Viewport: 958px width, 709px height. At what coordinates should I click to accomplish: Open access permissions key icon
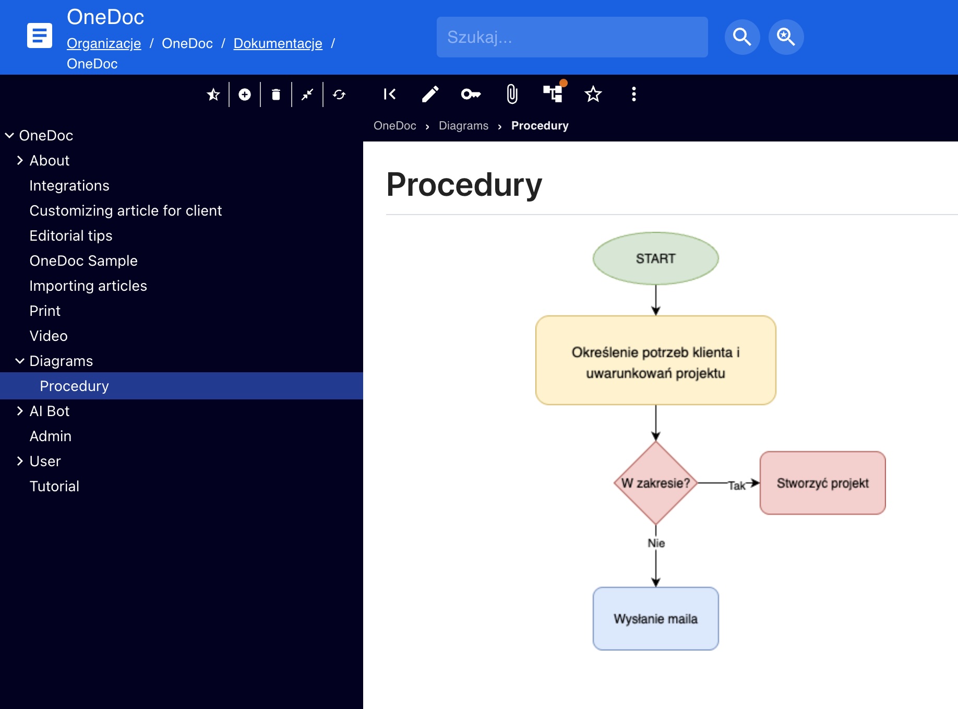tap(471, 94)
